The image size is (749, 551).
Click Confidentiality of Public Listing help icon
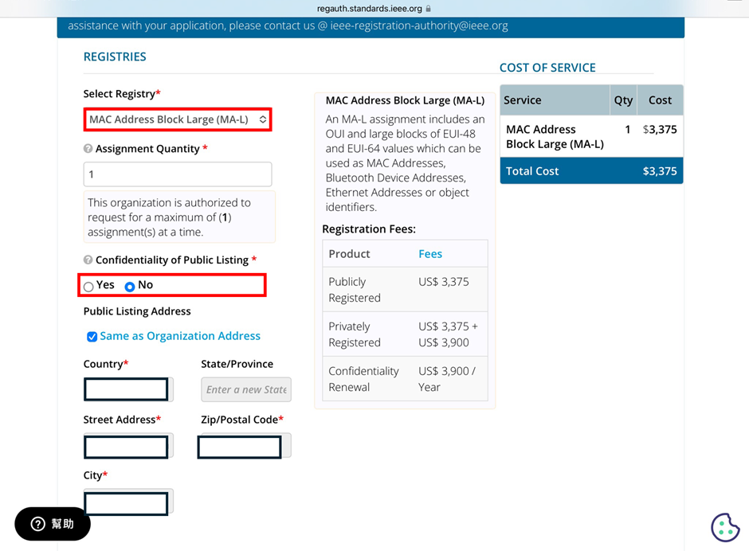coord(88,260)
